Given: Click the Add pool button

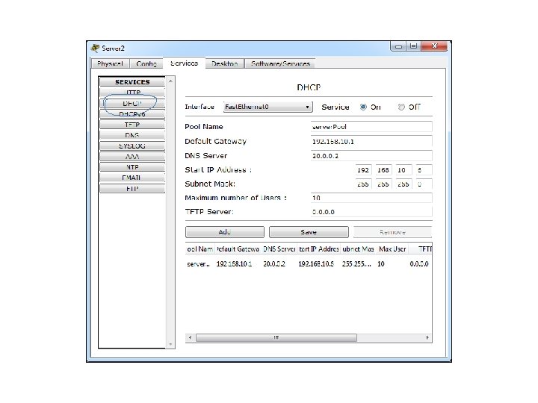Looking at the screenshot, I should pos(225,232).
